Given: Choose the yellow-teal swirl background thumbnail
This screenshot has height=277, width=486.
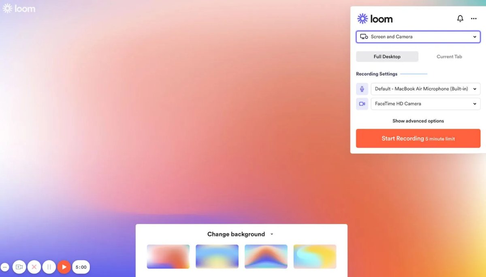Looking at the screenshot, I should point(315,256).
